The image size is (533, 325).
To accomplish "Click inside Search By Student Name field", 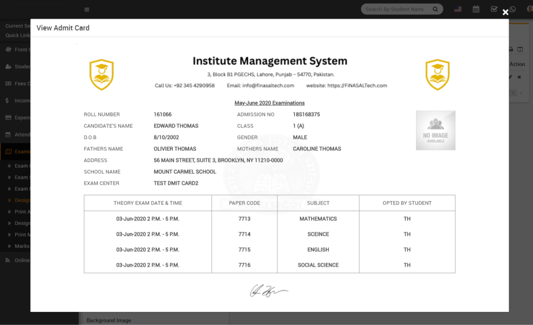I will [394, 9].
